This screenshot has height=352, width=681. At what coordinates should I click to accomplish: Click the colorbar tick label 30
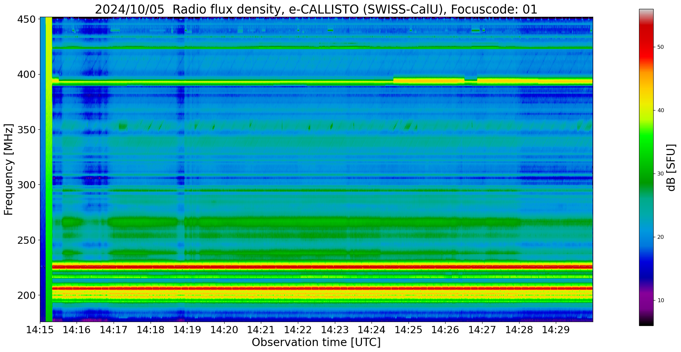point(661,174)
